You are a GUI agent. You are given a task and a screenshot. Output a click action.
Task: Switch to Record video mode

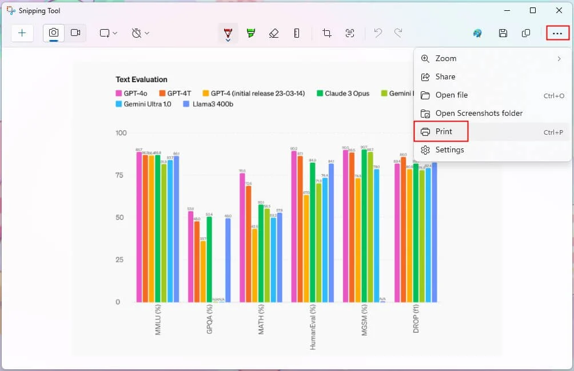(x=75, y=33)
